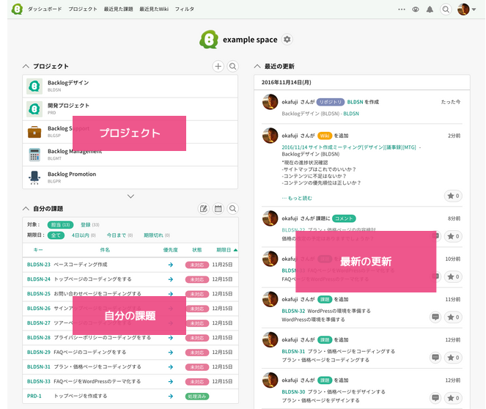Open the ダッシュボード menu
This screenshot has height=409, width=486.
pos(45,10)
